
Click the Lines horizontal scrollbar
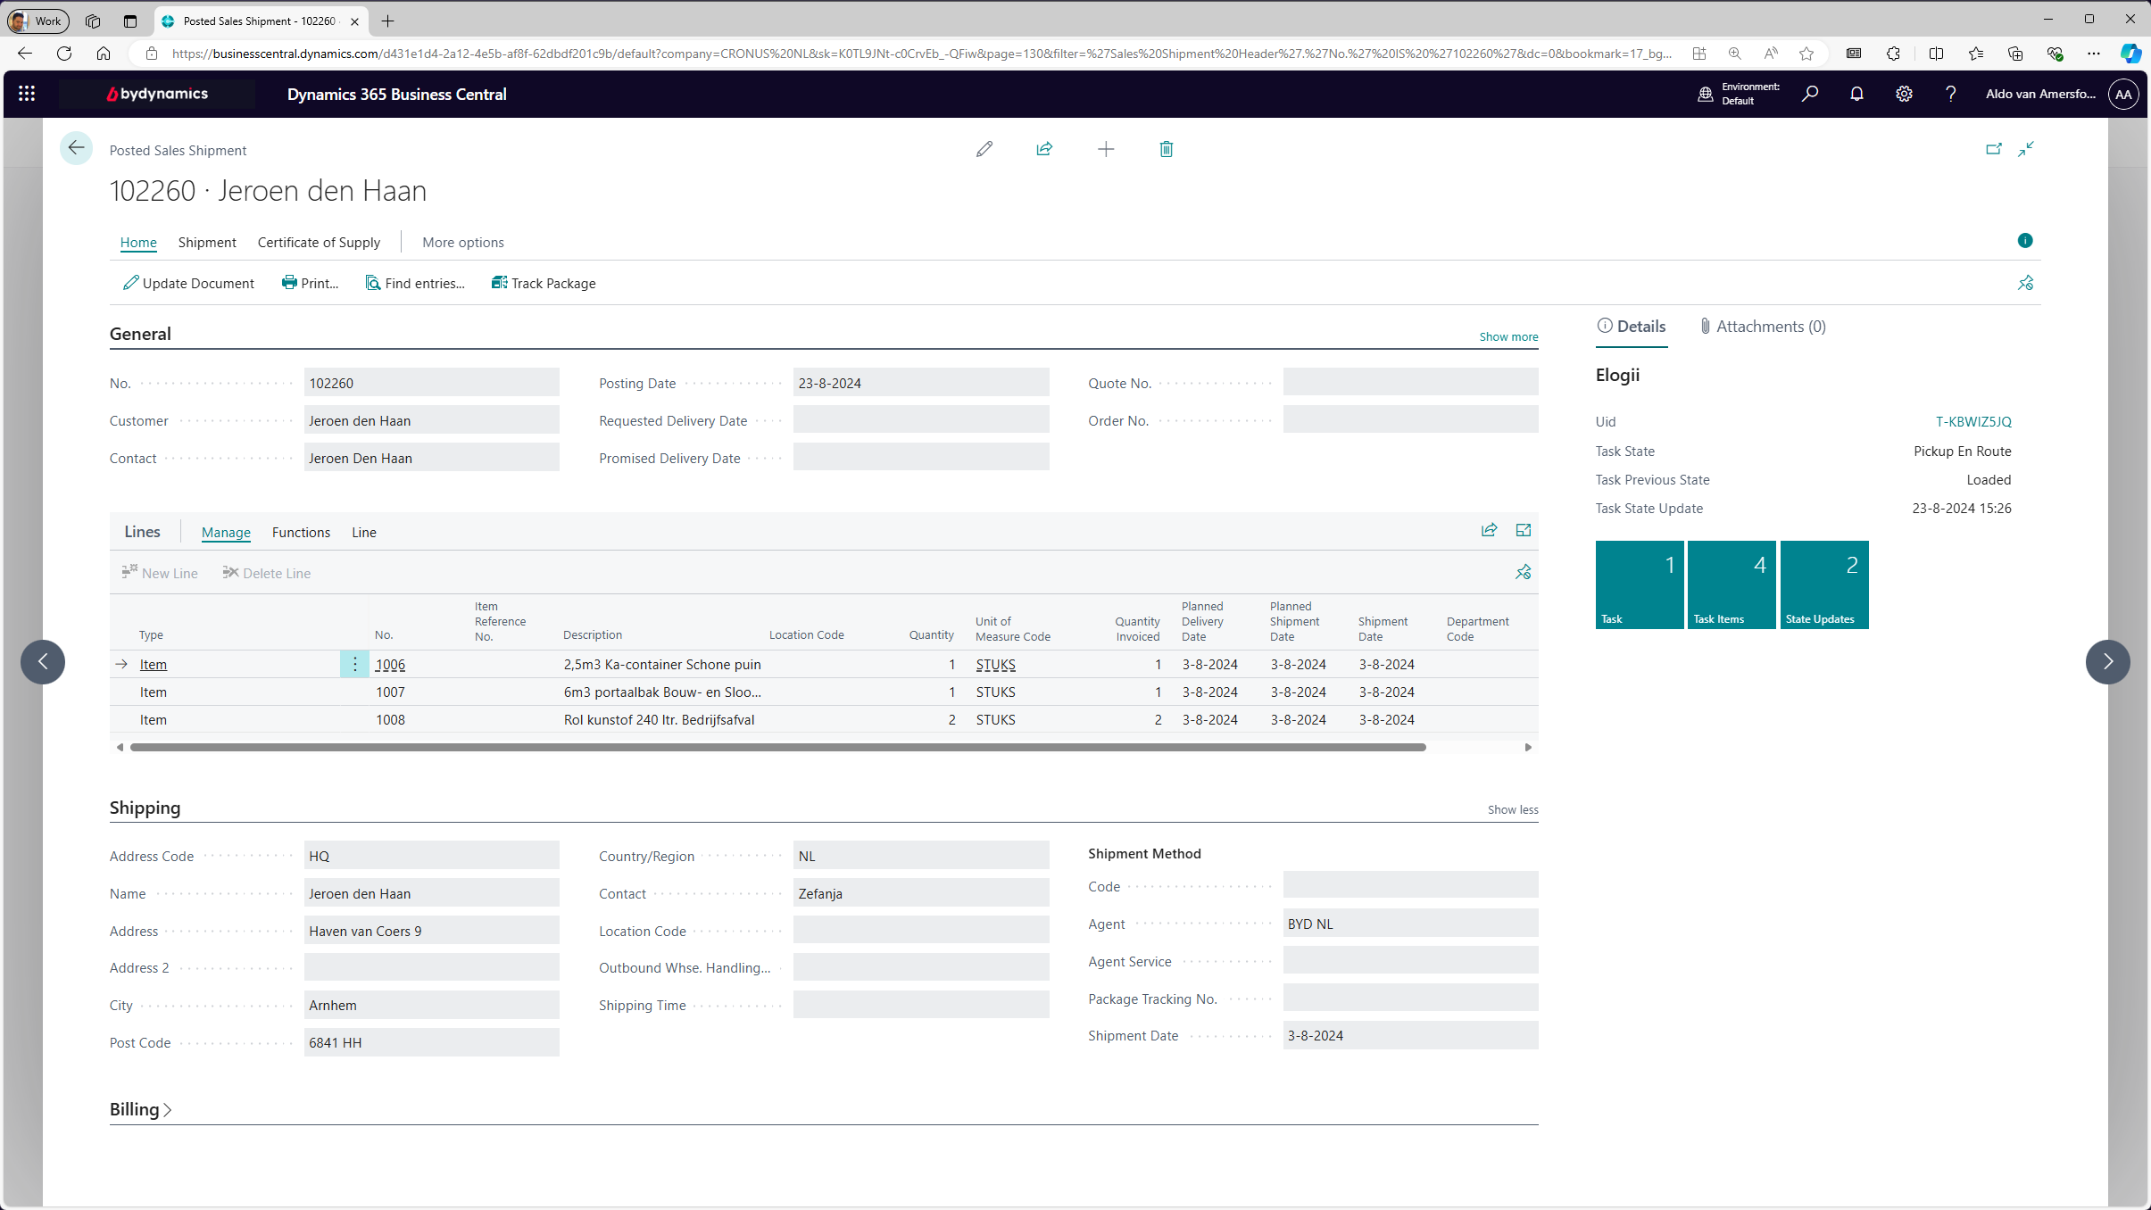coord(777,747)
